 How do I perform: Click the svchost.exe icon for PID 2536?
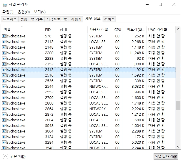tap(4, 81)
